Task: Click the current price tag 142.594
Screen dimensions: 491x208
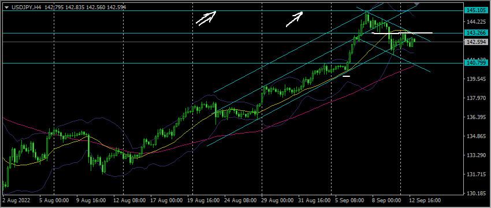Action: click(x=475, y=42)
